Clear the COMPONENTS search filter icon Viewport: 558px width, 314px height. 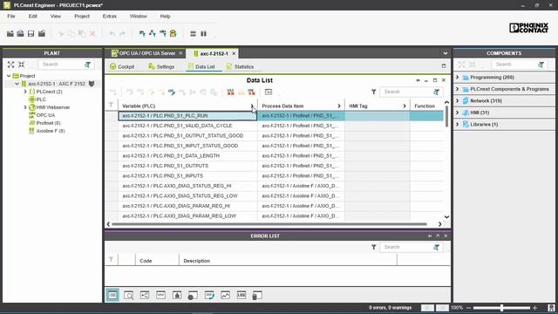coord(541,65)
